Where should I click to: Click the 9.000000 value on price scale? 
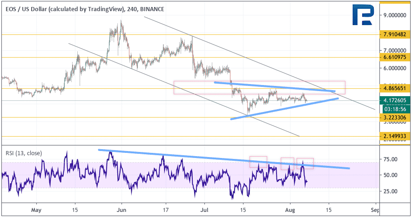pos(395,15)
